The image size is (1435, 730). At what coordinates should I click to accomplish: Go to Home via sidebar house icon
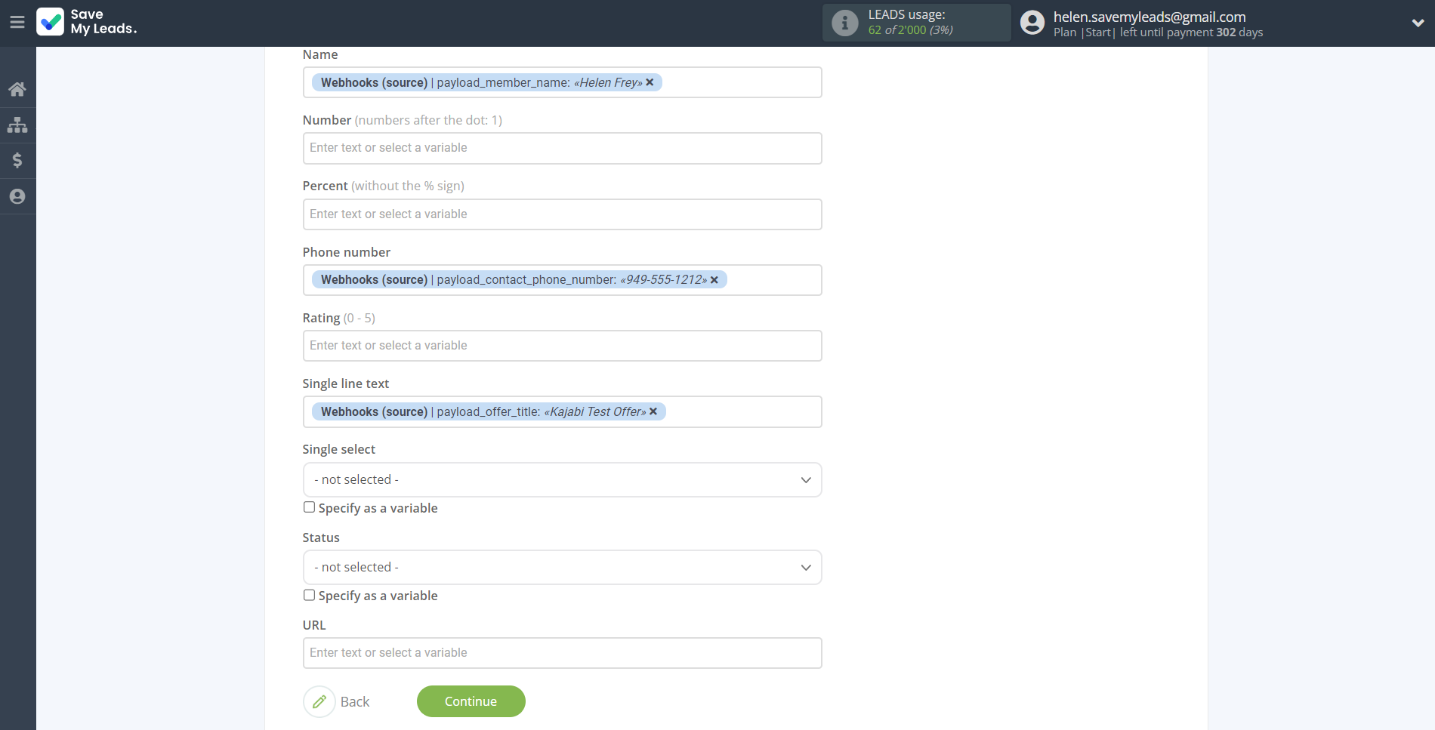(17, 89)
